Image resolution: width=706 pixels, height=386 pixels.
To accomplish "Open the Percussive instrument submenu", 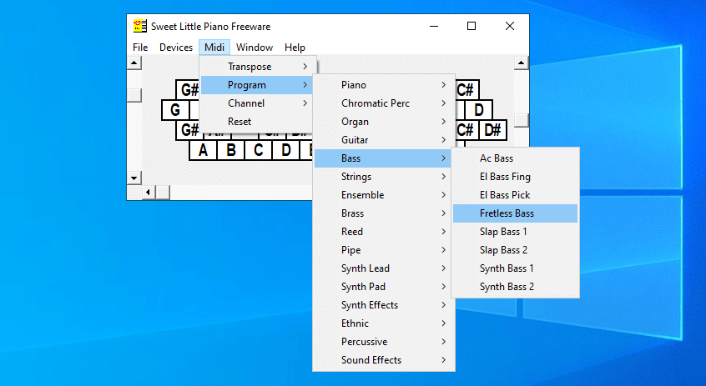I will tap(384, 342).
